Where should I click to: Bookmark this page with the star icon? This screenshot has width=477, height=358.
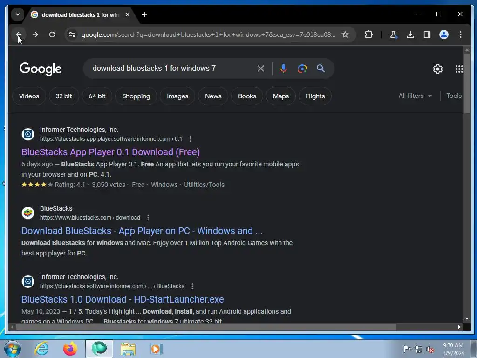point(345,34)
